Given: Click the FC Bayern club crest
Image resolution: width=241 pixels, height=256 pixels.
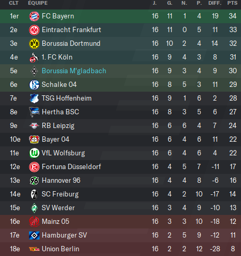Looking at the screenshot, I should click(34, 16).
